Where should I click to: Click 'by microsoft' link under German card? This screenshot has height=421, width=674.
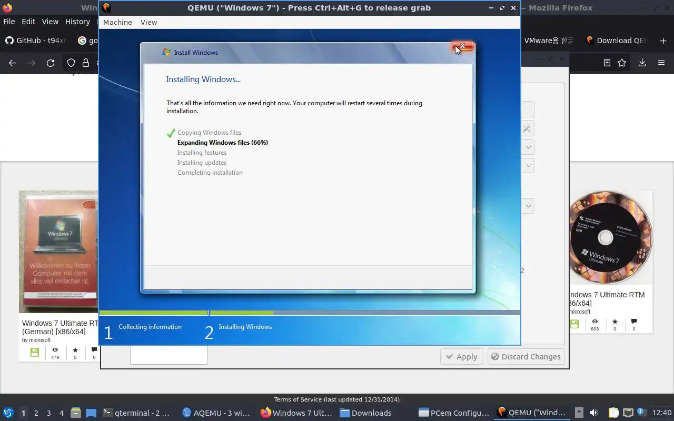coord(36,340)
